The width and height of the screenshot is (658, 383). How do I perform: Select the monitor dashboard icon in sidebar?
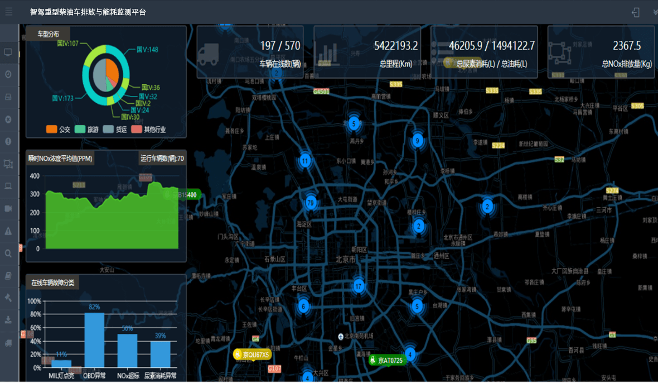pyautogui.click(x=8, y=52)
